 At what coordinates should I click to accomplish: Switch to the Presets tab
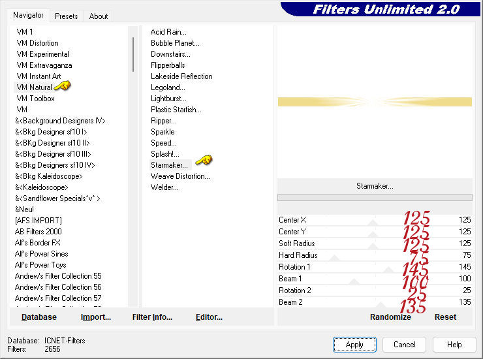pos(66,16)
